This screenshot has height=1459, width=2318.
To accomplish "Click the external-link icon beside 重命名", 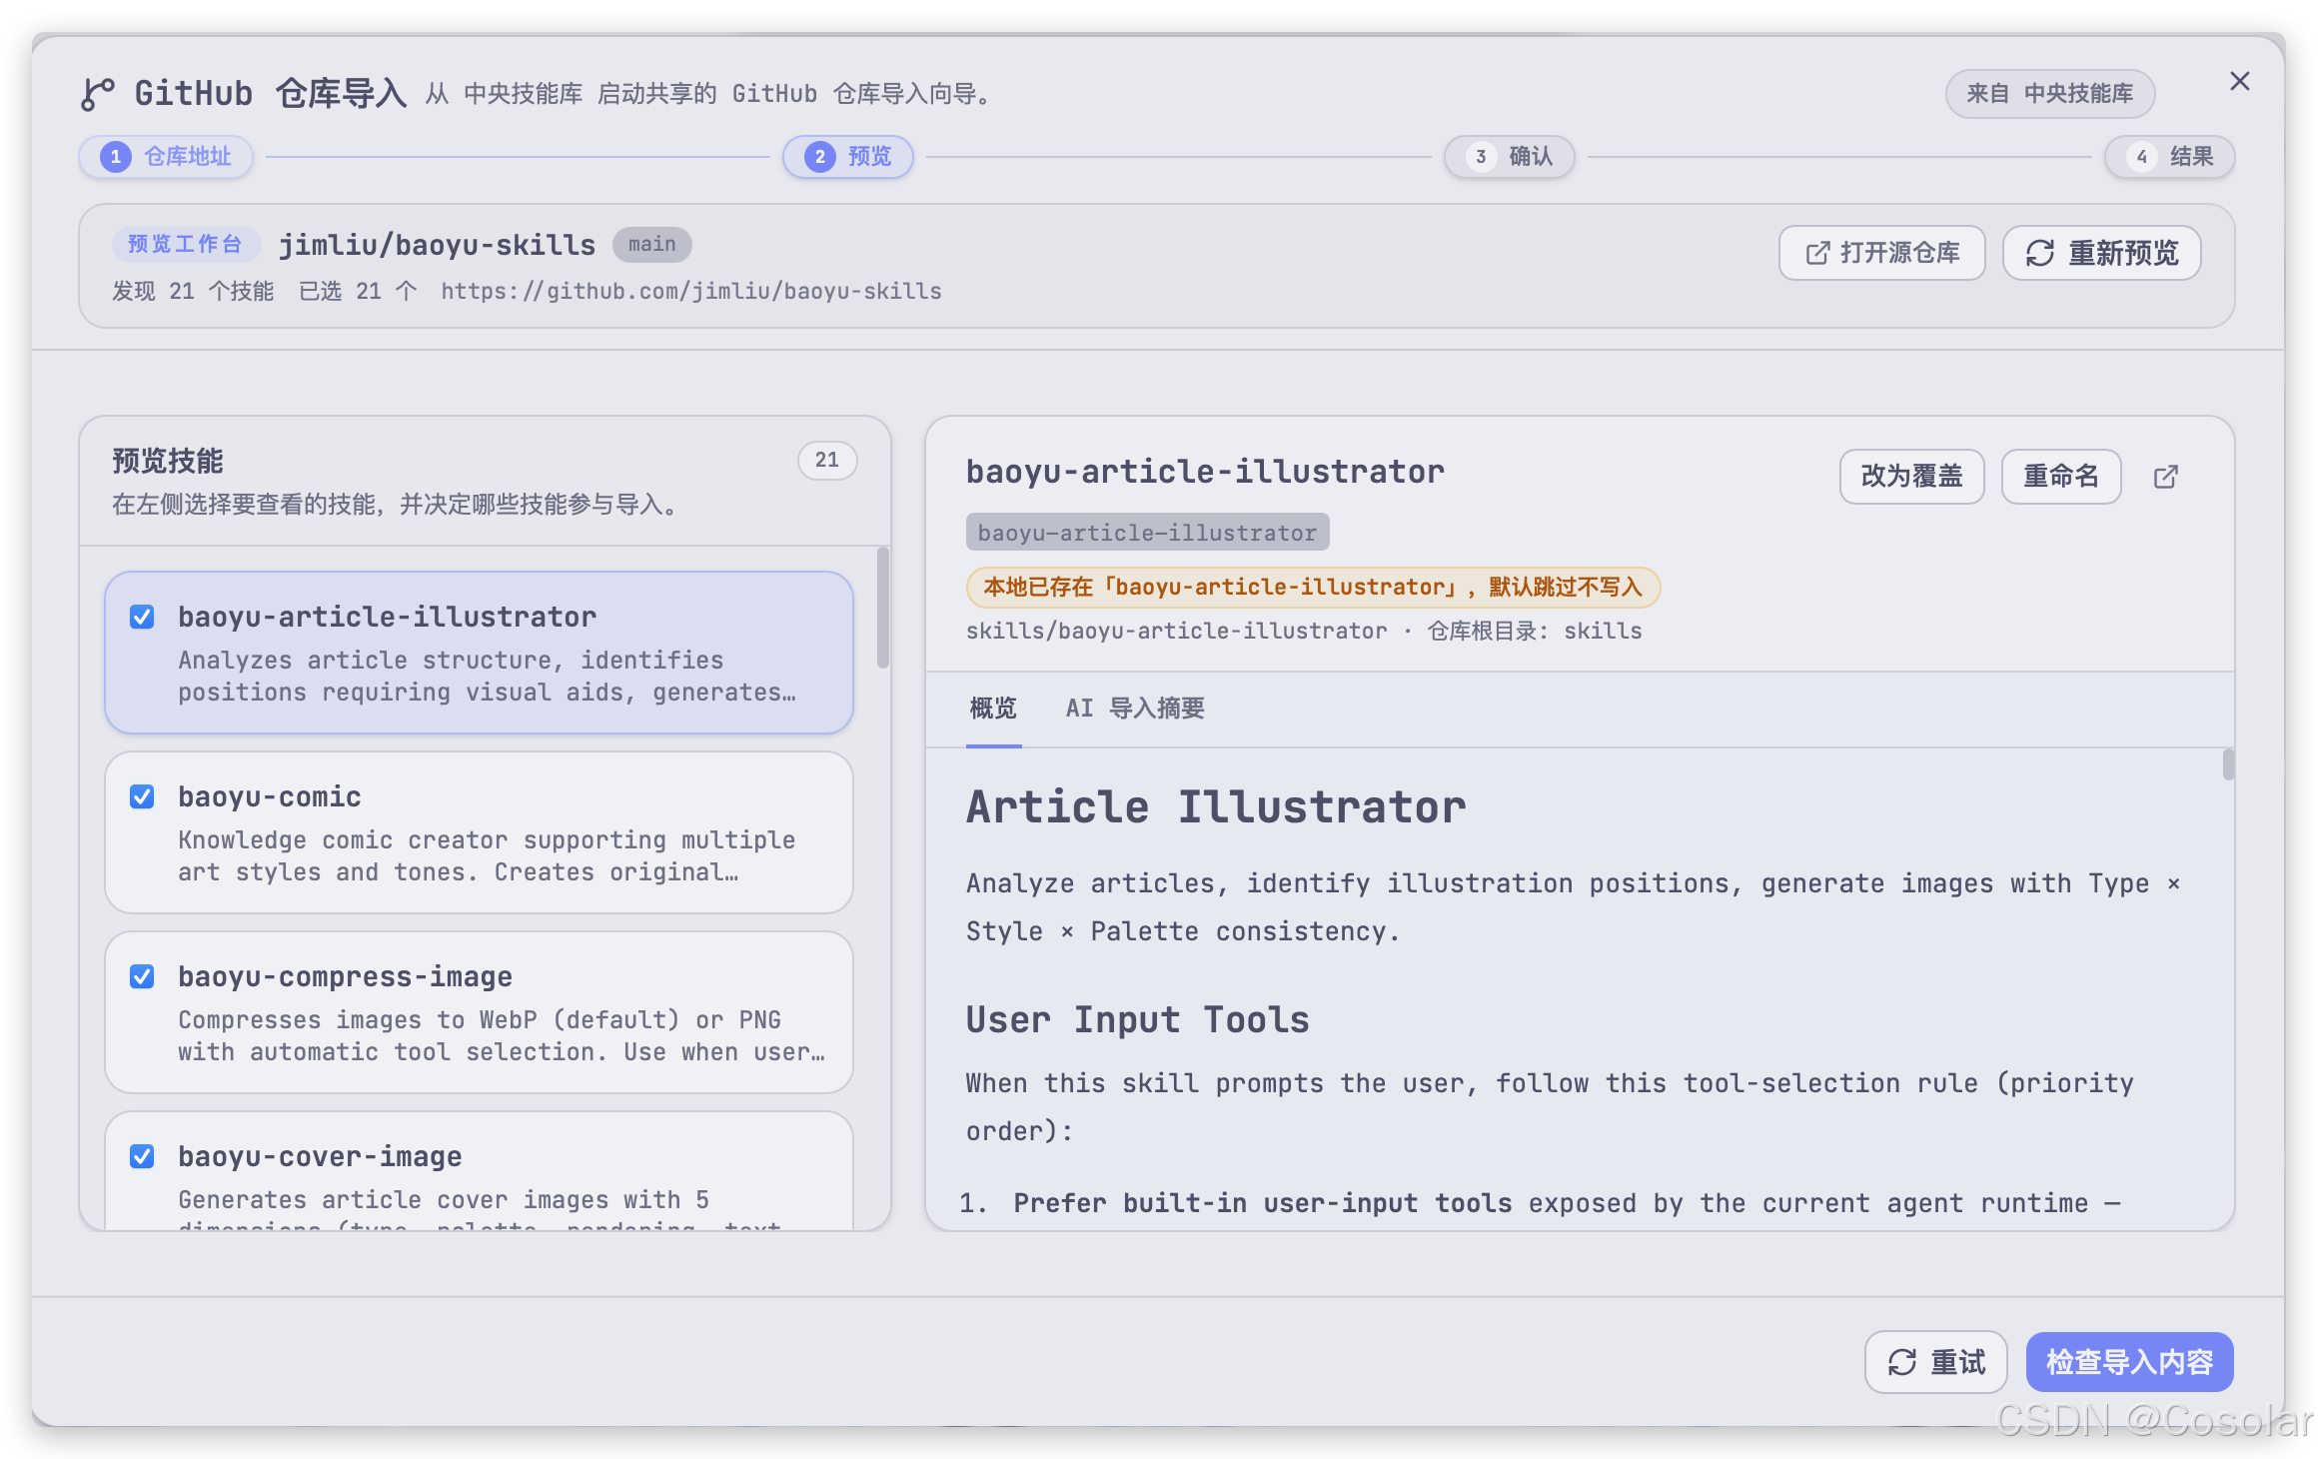I will [2165, 477].
